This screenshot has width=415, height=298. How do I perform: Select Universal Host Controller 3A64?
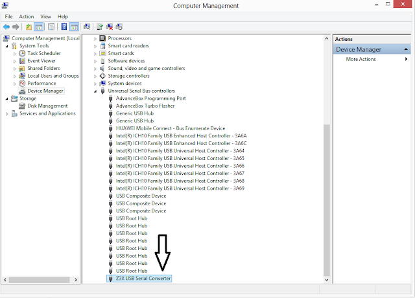pyautogui.click(x=180, y=151)
